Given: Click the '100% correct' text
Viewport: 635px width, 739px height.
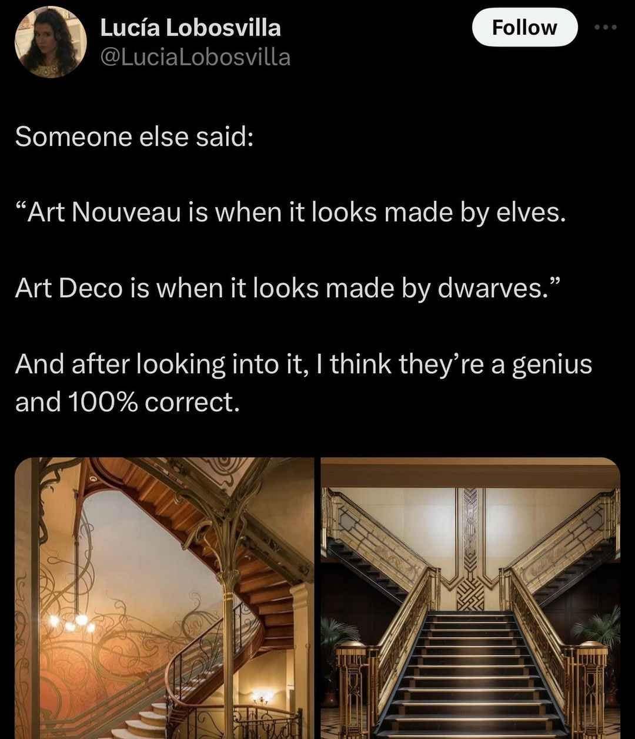Looking at the screenshot, I should click(153, 402).
